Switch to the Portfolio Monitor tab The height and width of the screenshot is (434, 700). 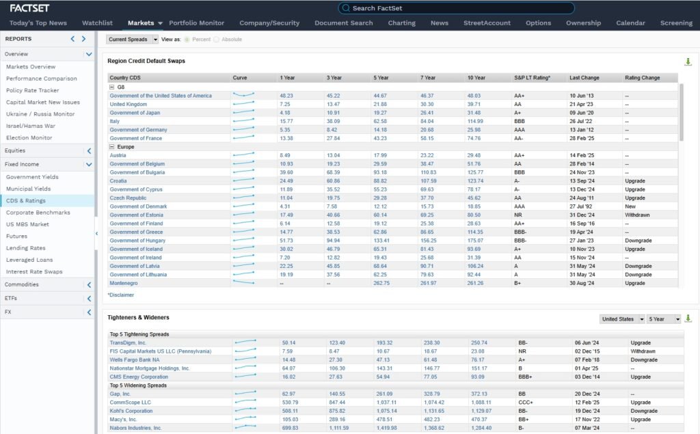click(x=196, y=23)
